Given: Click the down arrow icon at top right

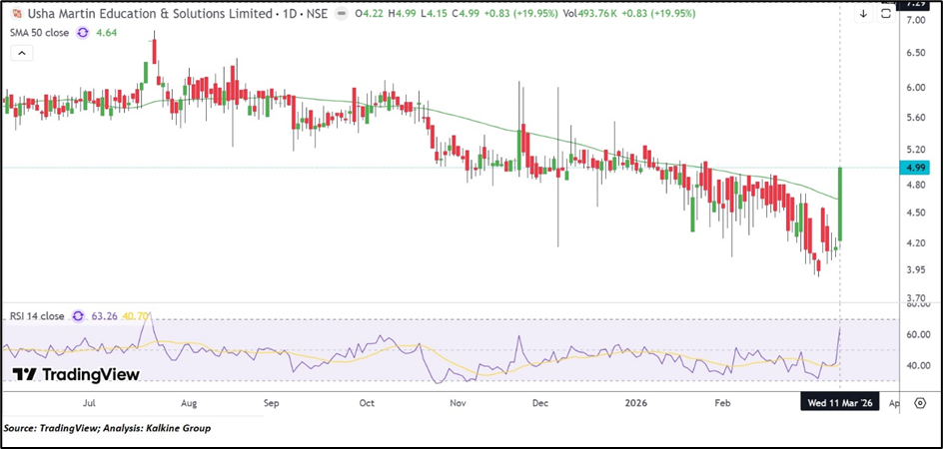Looking at the screenshot, I should coord(863,14).
